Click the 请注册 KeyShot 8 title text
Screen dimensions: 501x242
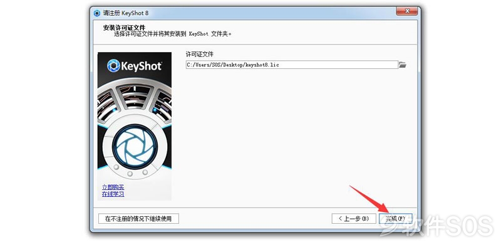tap(126, 13)
